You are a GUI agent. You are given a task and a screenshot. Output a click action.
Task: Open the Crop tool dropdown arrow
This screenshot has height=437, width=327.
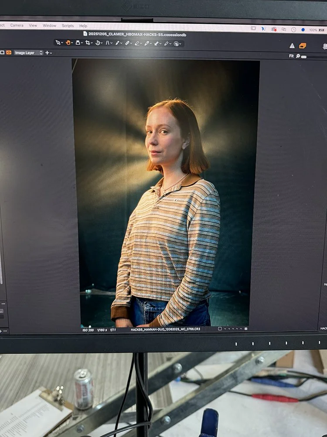pos(92,43)
